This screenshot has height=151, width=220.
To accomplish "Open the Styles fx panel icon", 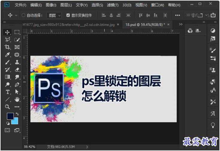I will [213, 39].
